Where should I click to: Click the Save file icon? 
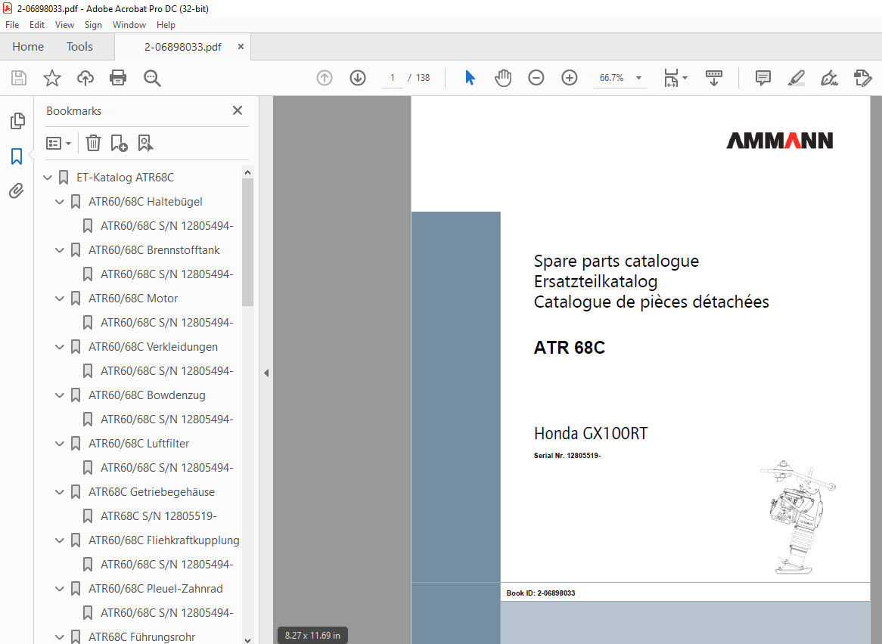[x=19, y=78]
